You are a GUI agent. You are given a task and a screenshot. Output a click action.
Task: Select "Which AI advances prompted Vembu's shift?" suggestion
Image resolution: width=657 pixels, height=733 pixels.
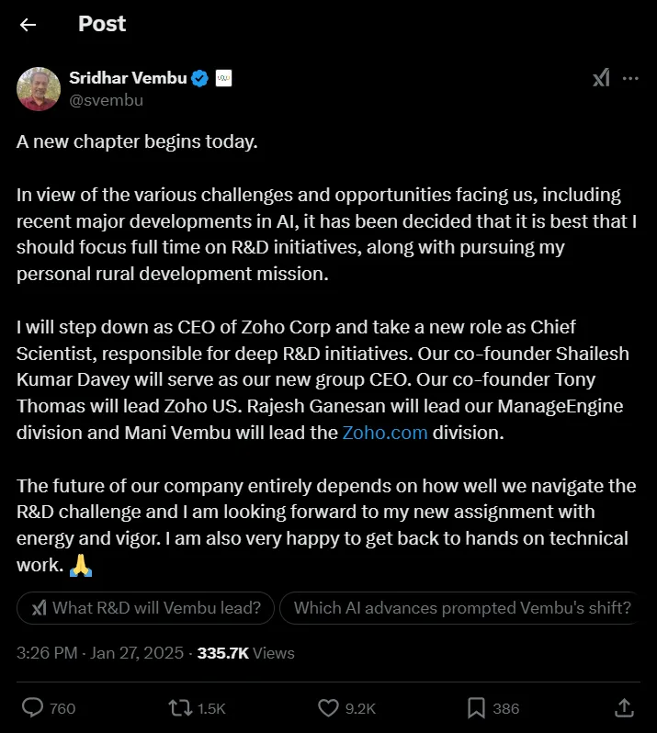[460, 608]
